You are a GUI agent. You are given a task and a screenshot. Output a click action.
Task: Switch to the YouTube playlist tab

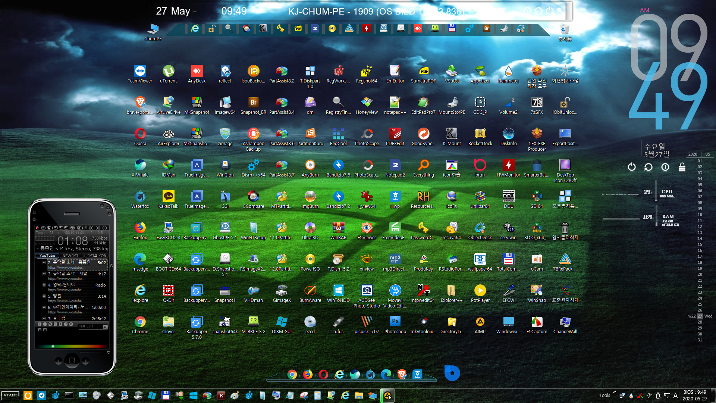tap(47, 256)
